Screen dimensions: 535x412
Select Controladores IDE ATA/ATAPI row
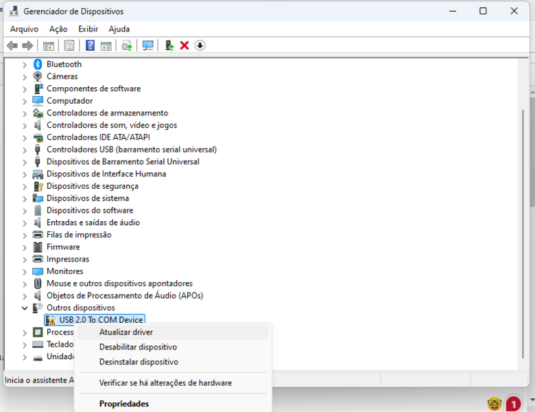(x=98, y=137)
